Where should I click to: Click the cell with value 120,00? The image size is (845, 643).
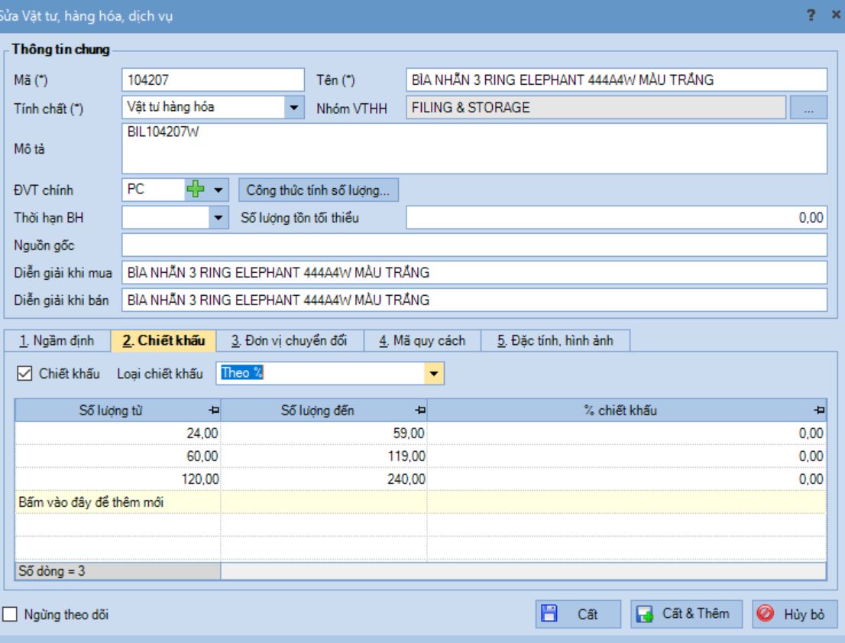click(118, 479)
